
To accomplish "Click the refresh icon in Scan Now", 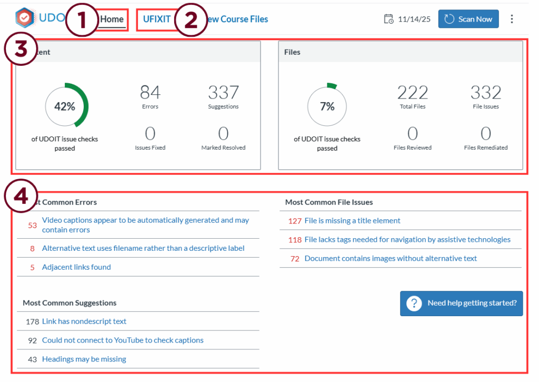I will (449, 19).
